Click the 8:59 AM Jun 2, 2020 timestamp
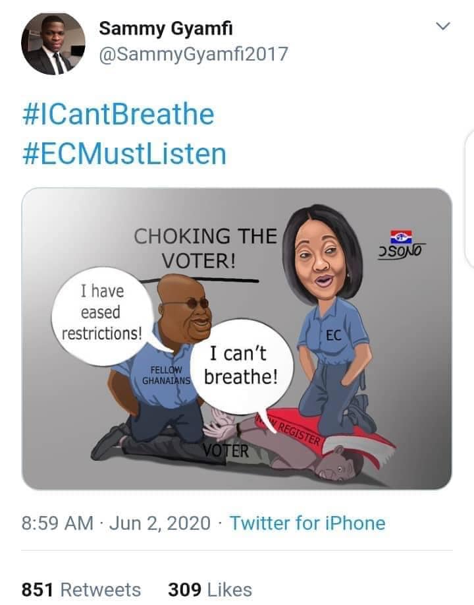 [116, 523]
